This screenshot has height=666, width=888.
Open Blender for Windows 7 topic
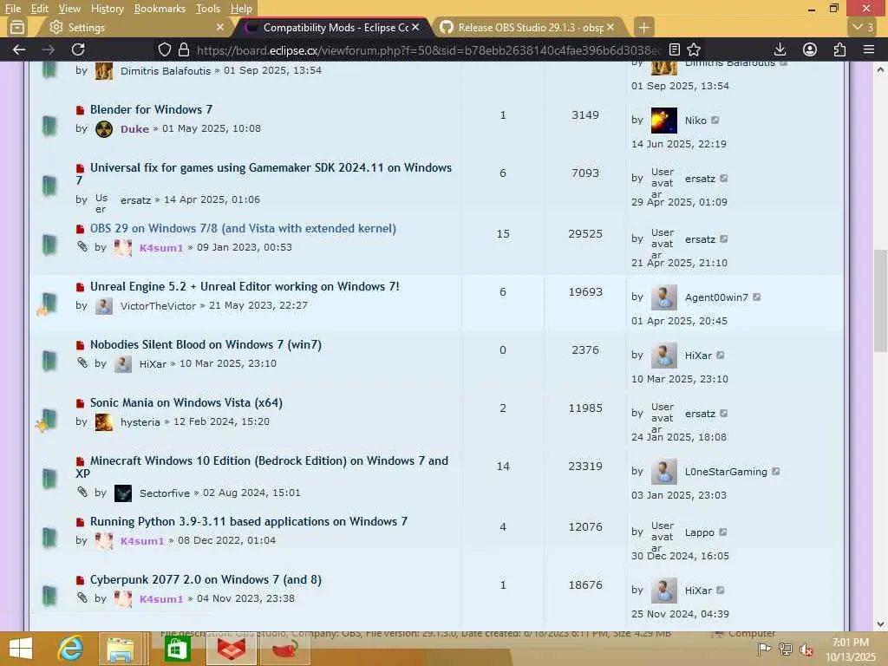click(151, 109)
